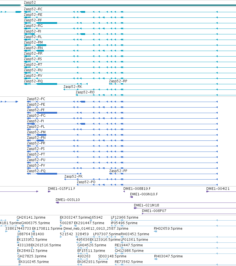Click the DME1-015P11.F clone label

[62, 189]
